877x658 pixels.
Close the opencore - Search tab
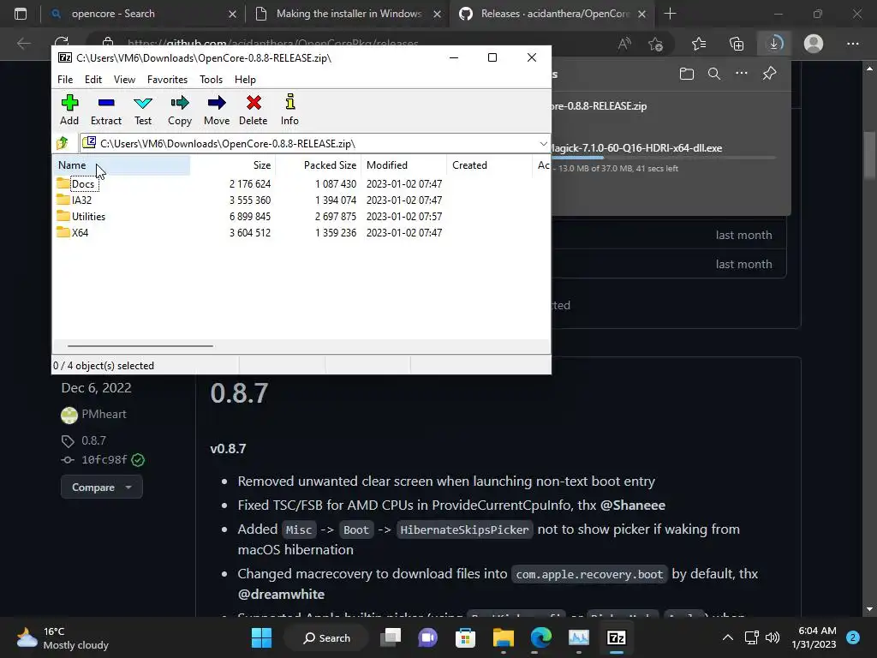coord(232,14)
